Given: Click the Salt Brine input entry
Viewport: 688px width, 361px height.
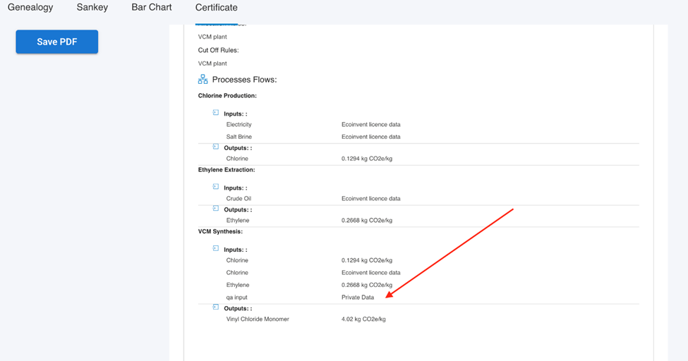Looking at the screenshot, I should pyautogui.click(x=239, y=137).
